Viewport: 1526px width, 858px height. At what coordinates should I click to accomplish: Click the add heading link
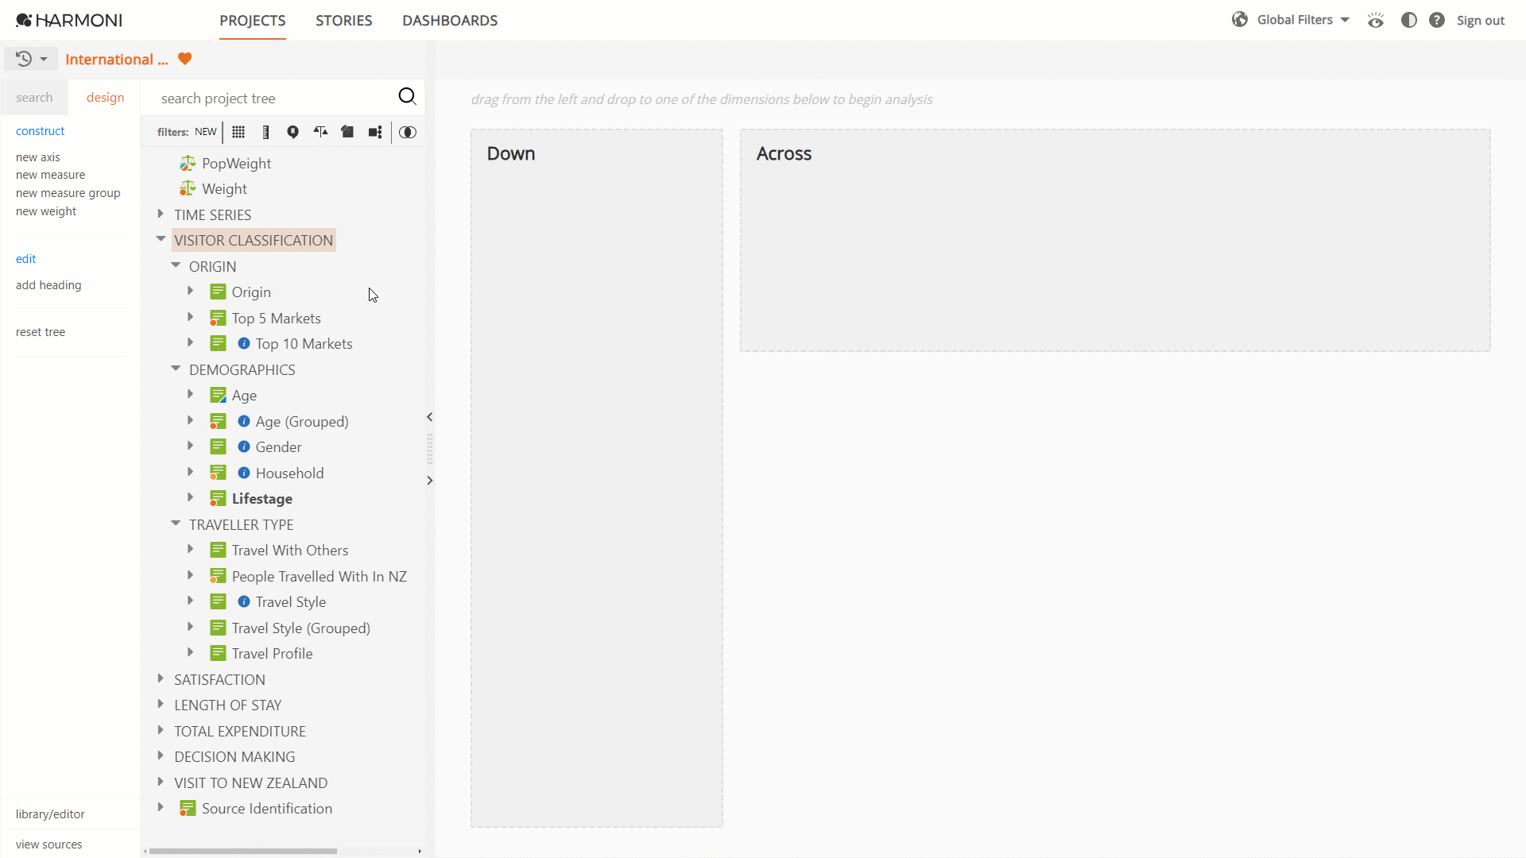click(x=48, y=285)
